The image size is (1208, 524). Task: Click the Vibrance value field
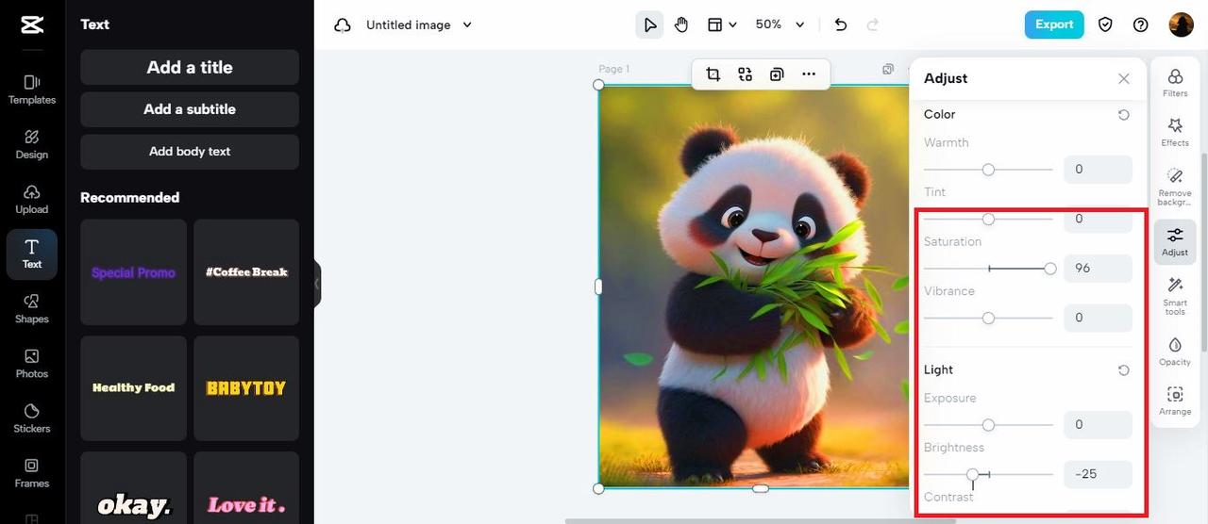point(1098,318)
